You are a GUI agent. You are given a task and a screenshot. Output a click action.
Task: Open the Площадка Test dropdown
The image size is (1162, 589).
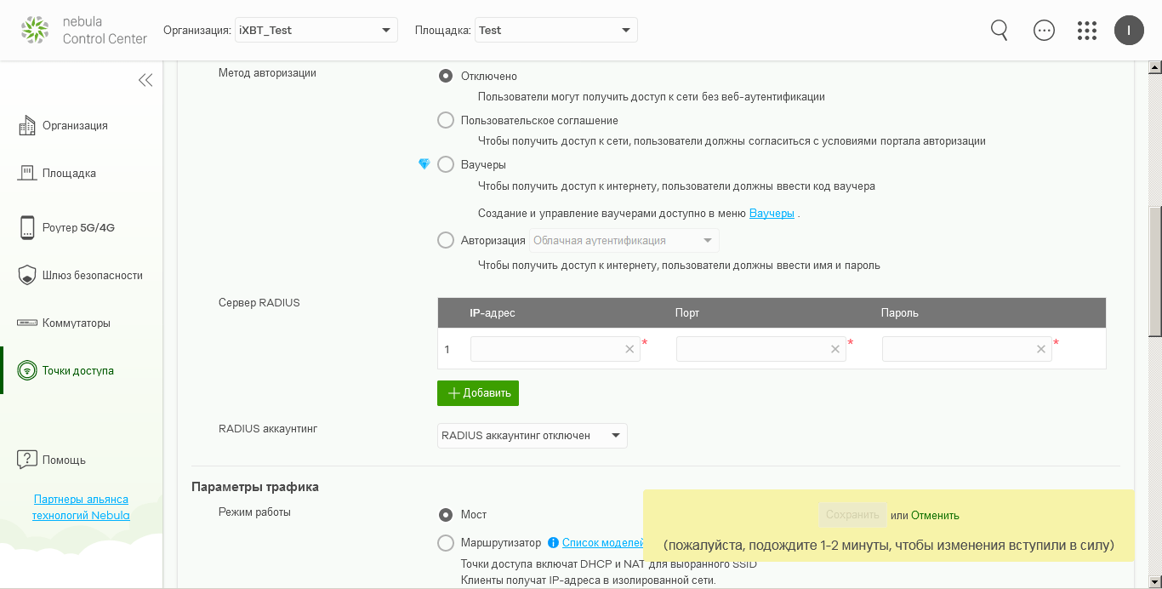pyautogui.click(x=555, y=31)
